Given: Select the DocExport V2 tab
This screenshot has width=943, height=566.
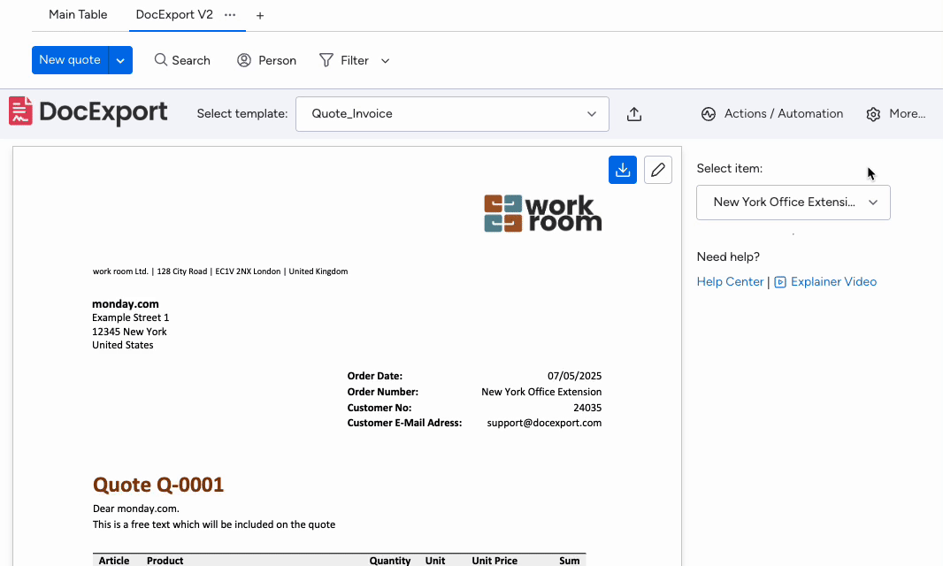Looking at the screenshot, I should (x=174, y=14).
